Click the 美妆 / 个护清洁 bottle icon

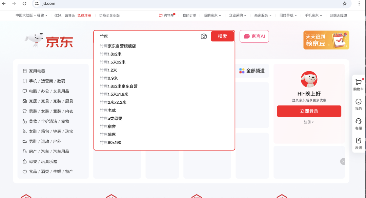(x=24, y=121)
